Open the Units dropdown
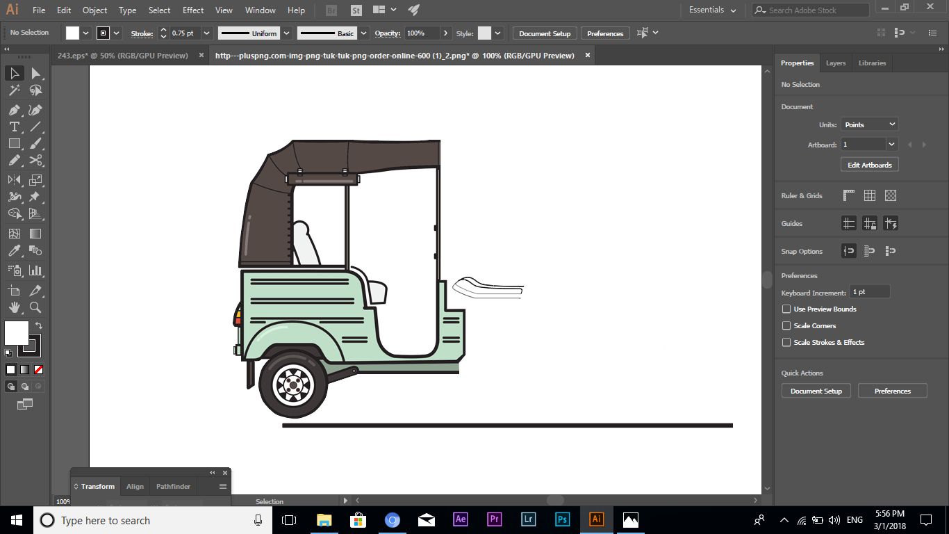The height and width of the screenshot is (534, 949). click(x=869, y=124)
